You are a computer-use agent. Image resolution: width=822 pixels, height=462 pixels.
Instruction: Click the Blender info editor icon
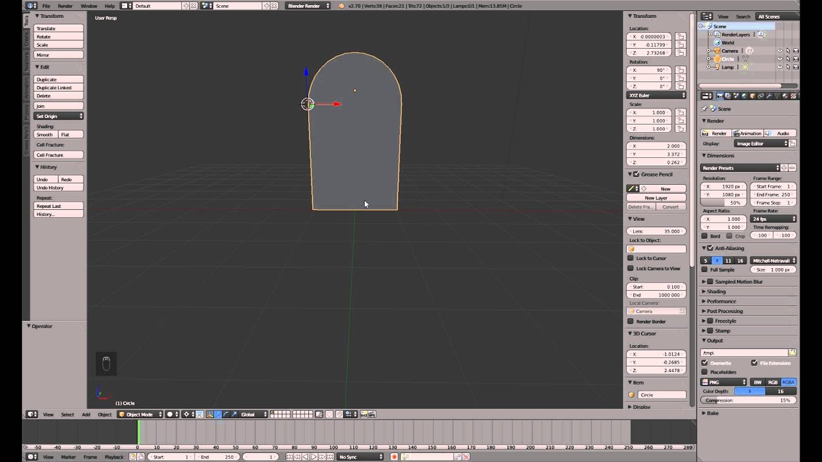click(x=30, y=6)
